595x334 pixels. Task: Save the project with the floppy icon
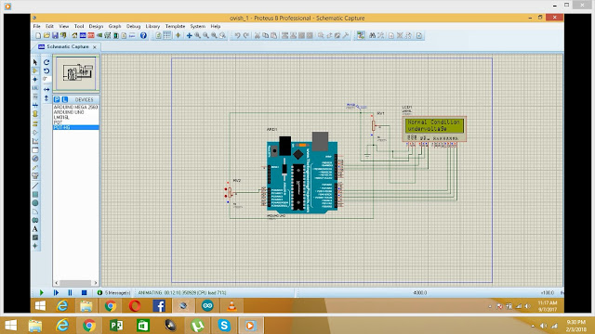pyautogui.click(x=55, y=35)
